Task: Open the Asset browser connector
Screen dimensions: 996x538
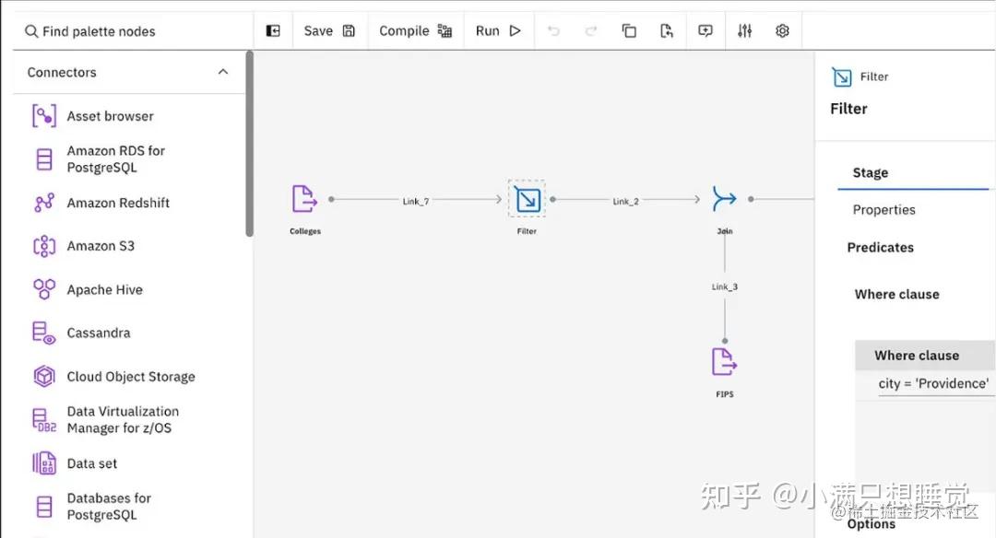Action: [109, 115]
